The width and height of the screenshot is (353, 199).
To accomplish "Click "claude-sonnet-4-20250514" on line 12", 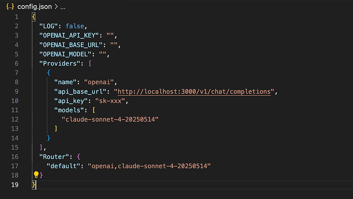I will click(x=110, y=120).
